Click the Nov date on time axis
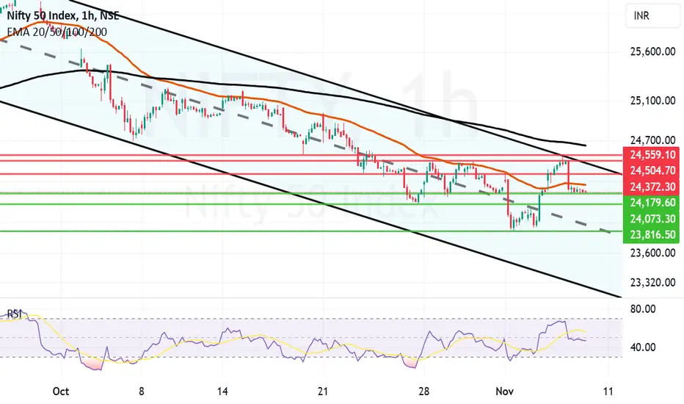Screen dimensions: 684x404 coord(505,392)
